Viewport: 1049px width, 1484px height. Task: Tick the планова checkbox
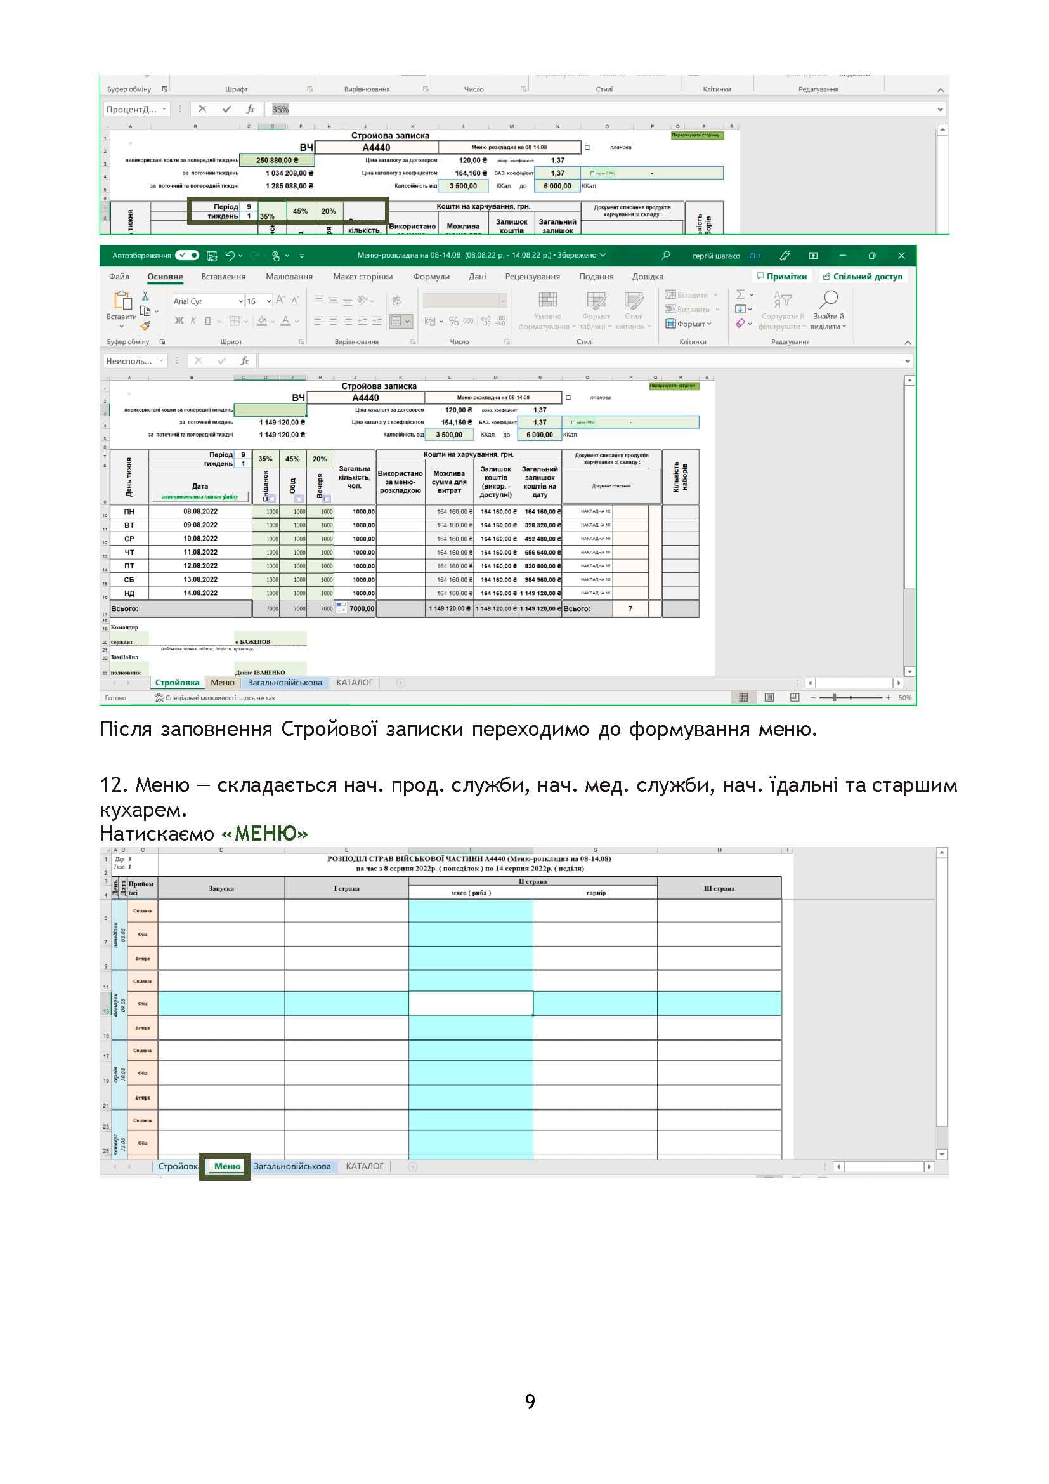(x=568, y=398)
